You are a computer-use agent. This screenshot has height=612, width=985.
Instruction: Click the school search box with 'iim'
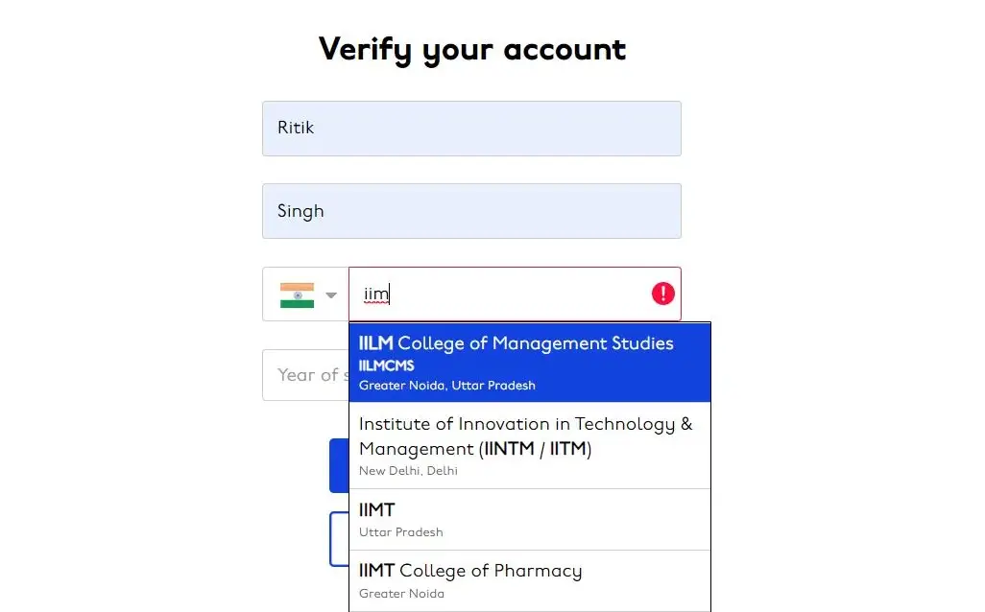(515, 294)
